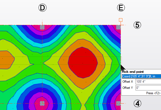The height and width of the screenshot is (110, 161).
Task: Click grid bubble label 5
Action: 137,25
